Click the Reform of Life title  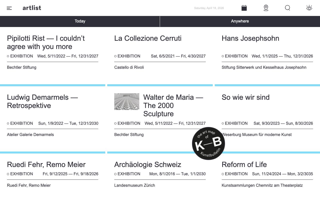coord(244,164)
